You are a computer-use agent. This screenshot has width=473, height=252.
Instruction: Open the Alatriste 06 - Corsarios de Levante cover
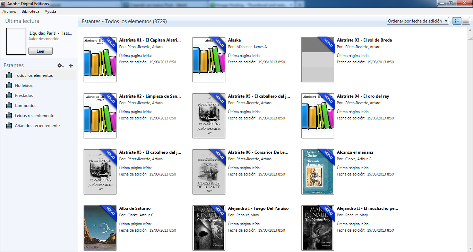pyautogui.click(x=209, y=172)
